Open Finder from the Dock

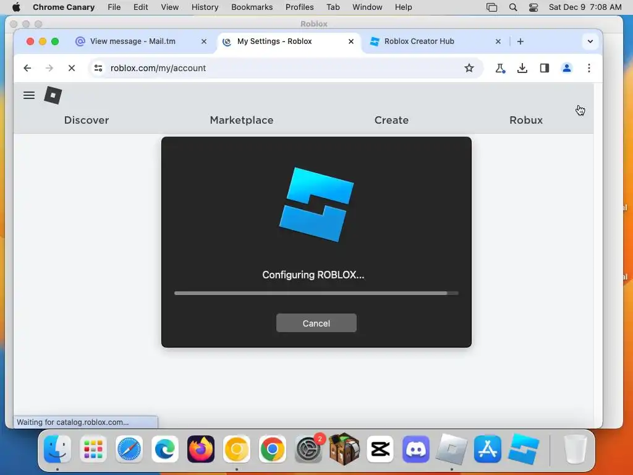57,449
